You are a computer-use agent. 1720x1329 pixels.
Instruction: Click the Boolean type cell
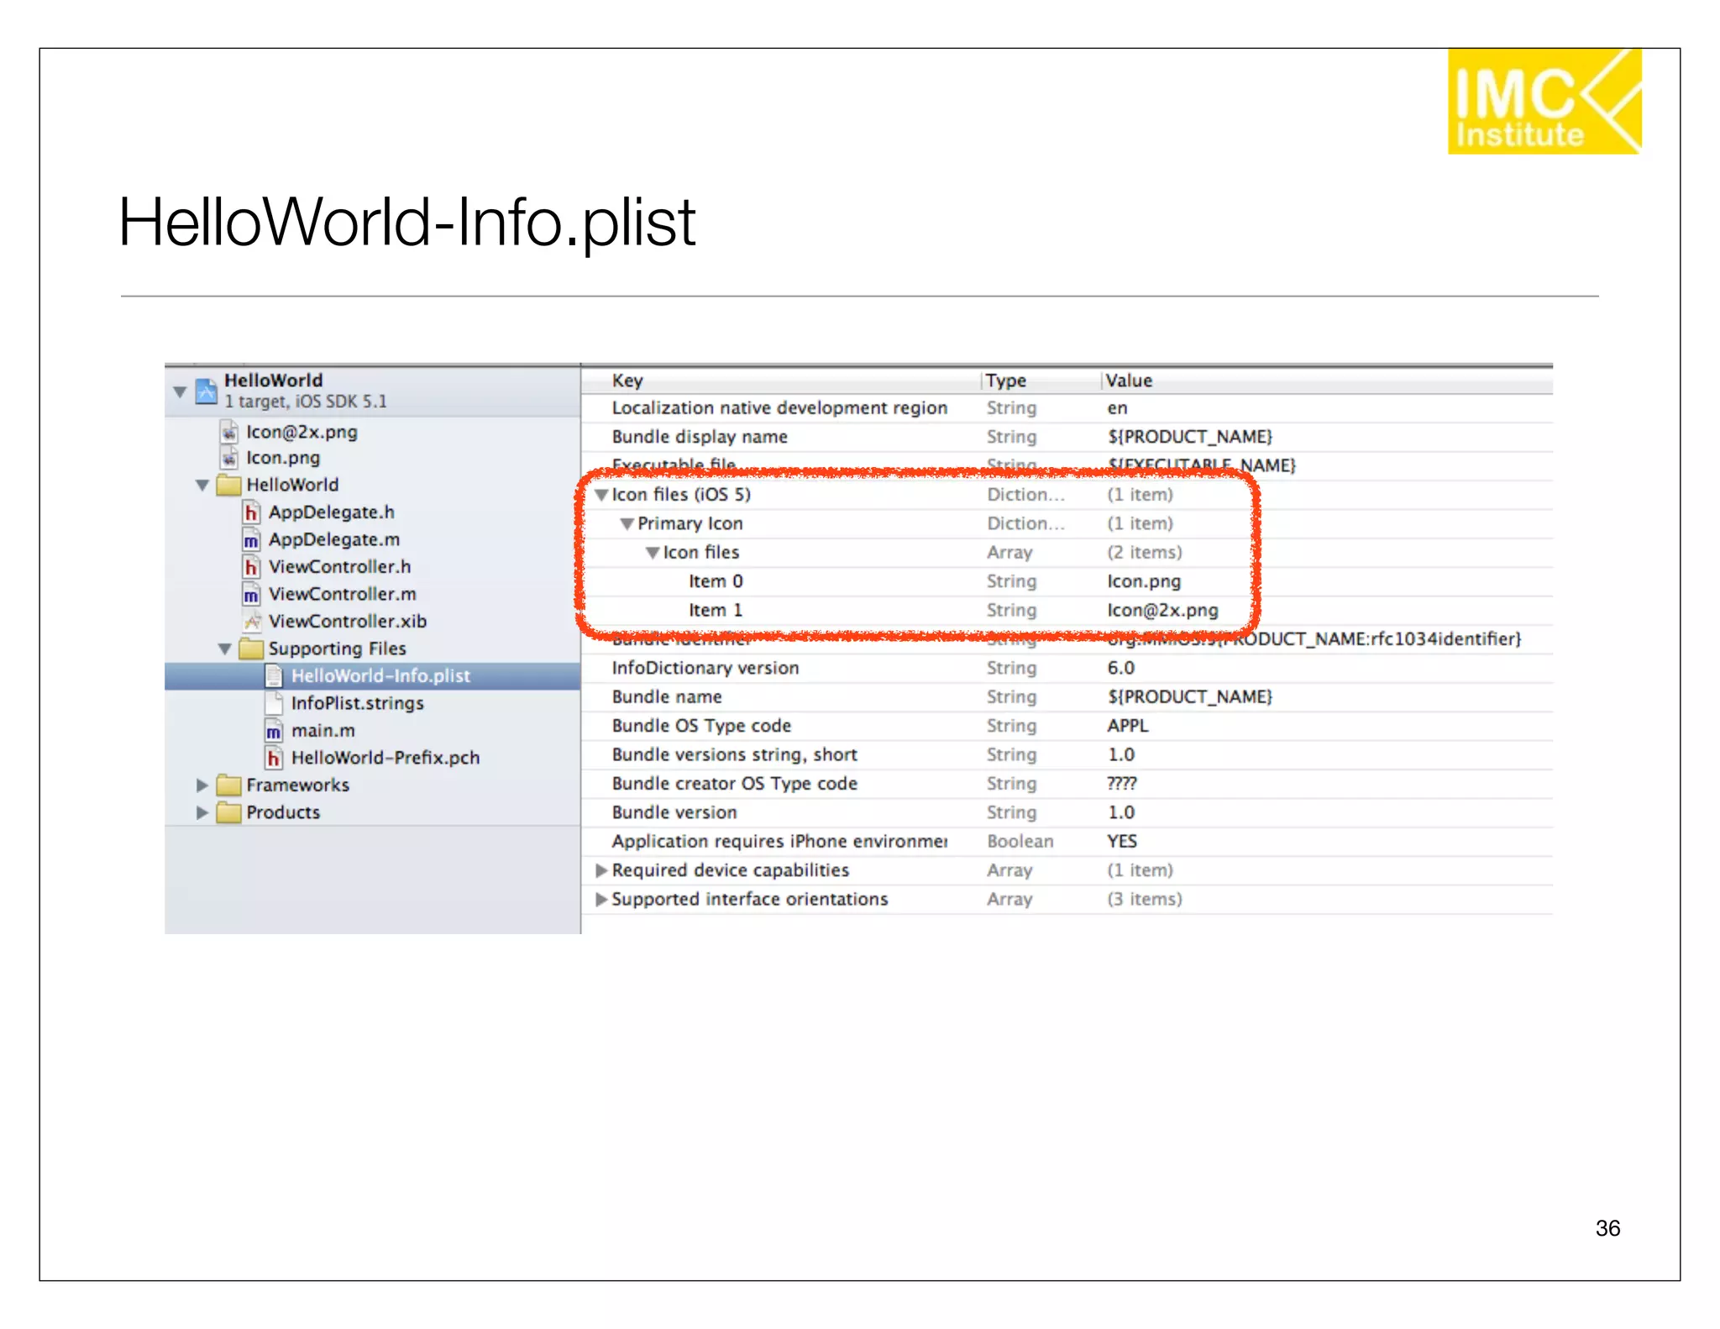point(1020,842)
